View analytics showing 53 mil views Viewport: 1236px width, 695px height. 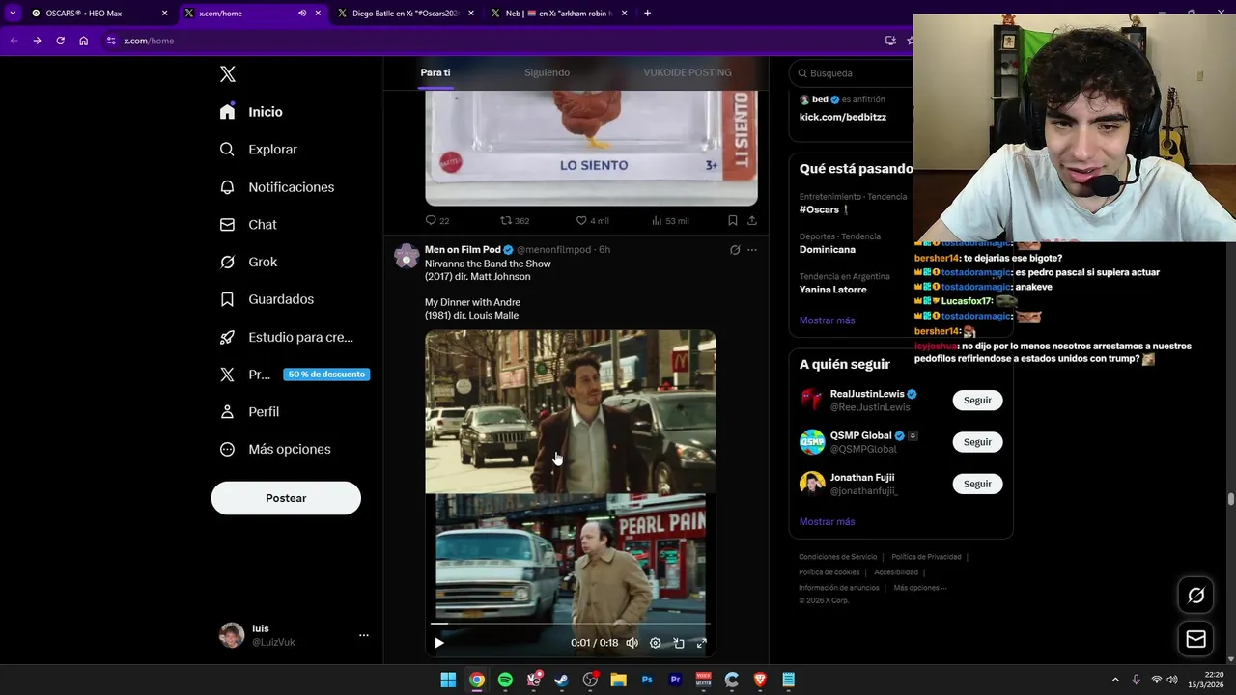[669, 220]
